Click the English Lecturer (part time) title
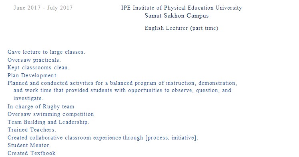299x157 pixels. click(x=181, y=28)
